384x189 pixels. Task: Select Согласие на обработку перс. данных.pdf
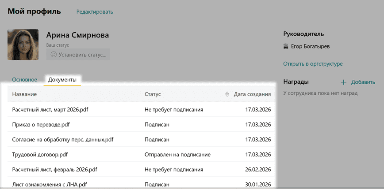(63, 140)
